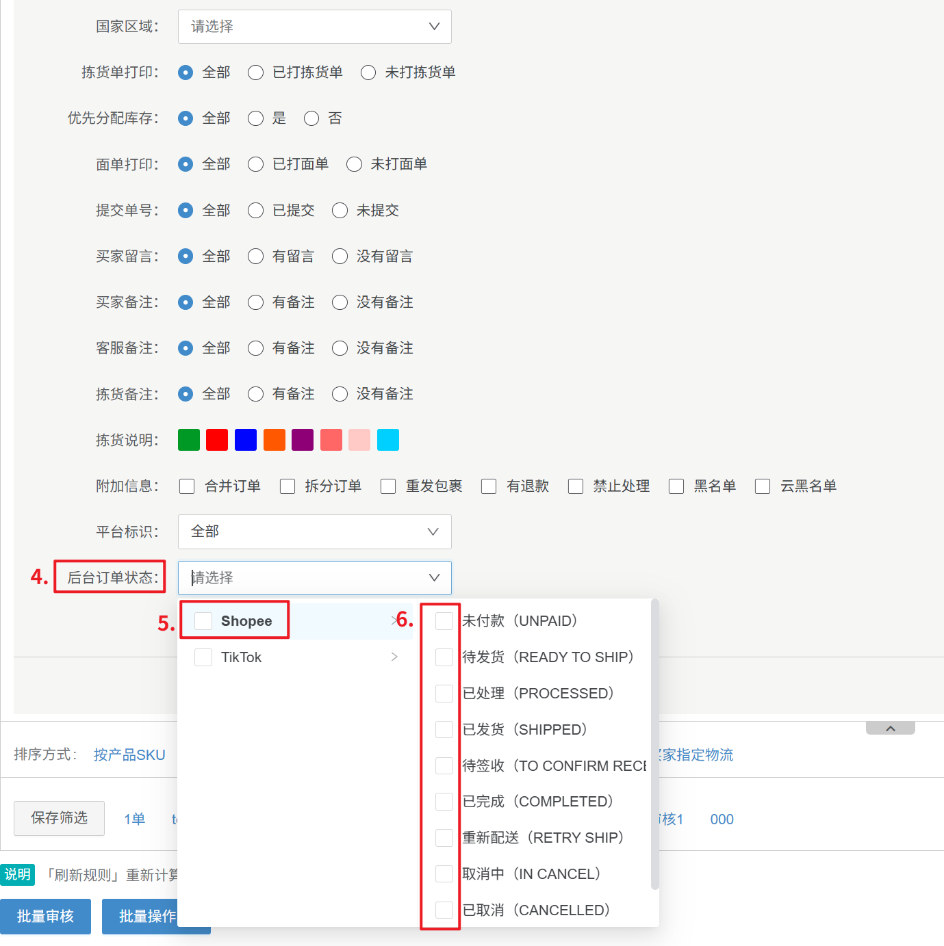Select 已打拣货单 radio button
Screen dimensions: 944x946
pos(256,73)
